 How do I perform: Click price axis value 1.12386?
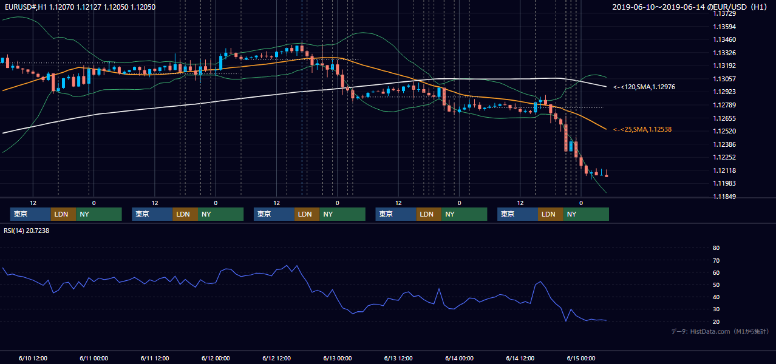coord(724,144)
